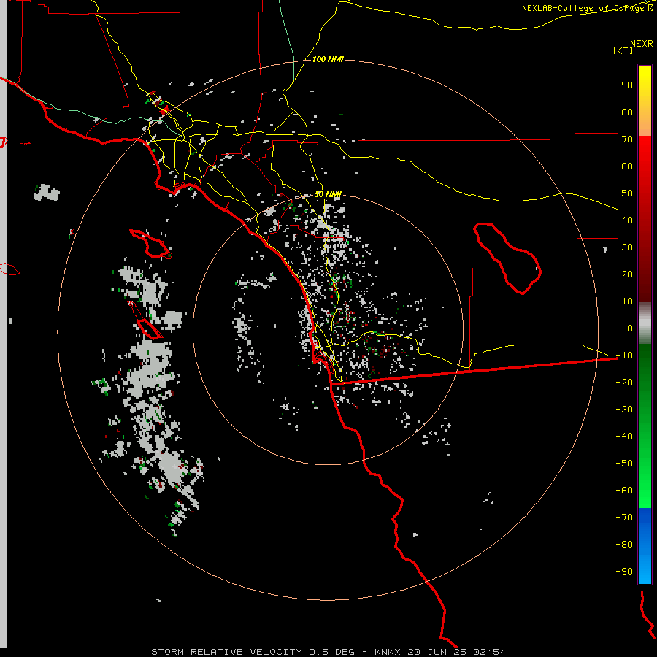657x657 pixels.
Task: Select the -20 value on the velocity scale
Action: pyautogui.click(x=624, y=382)
